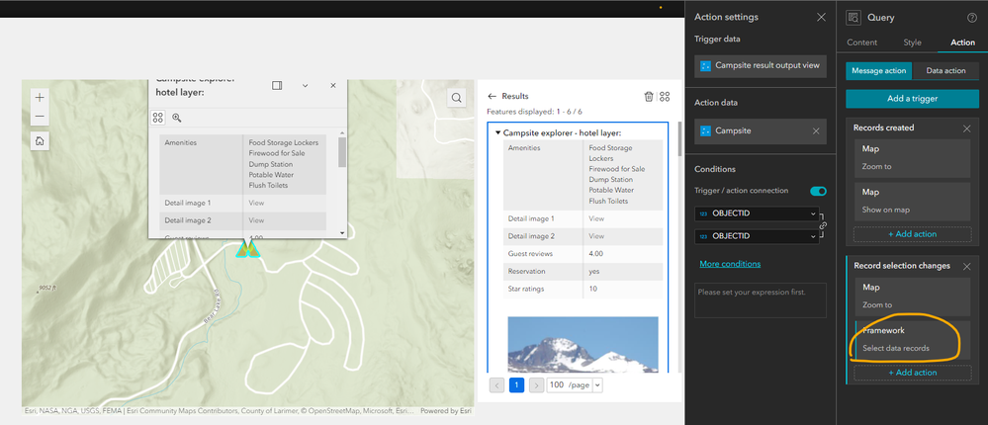Go to previous results page
This screenshot has height=425, width=988.
(496, 385)
